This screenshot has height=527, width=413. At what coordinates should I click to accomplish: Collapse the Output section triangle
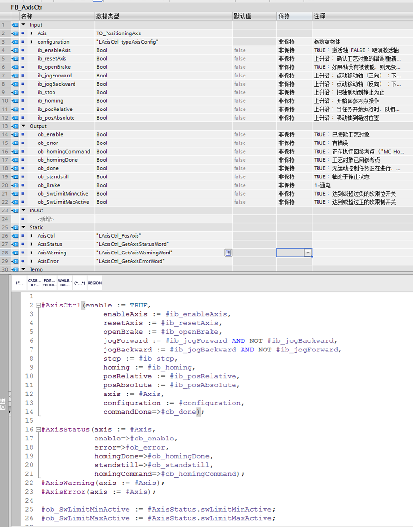[23, 126]
